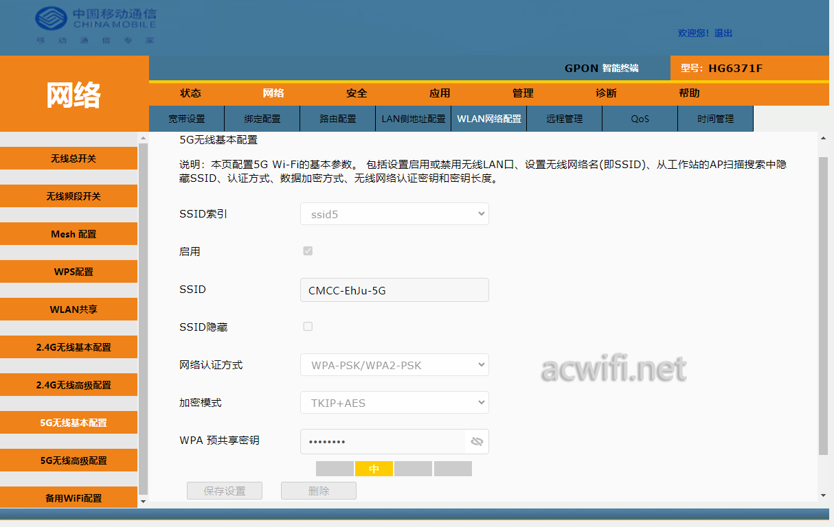The image size is (834, 527).
Task: Open 2.4G无线基本配置 sidebar item
Action: pyautogui.click(x=69, y=347)
